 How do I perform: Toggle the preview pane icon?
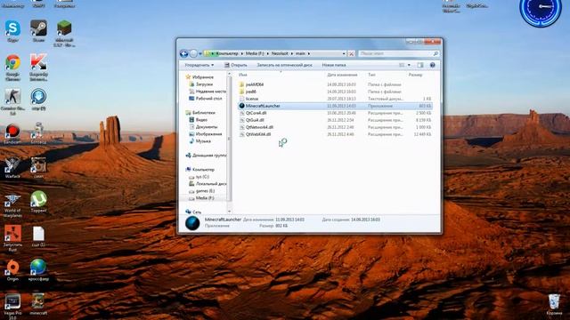(420, 65)
